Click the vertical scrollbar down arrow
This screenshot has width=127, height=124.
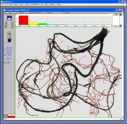(123, 117)
